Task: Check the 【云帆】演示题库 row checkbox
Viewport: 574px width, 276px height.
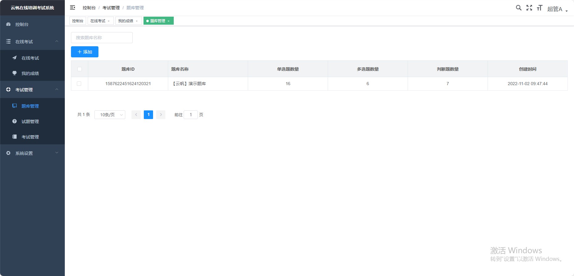Action: click(79, 84)
